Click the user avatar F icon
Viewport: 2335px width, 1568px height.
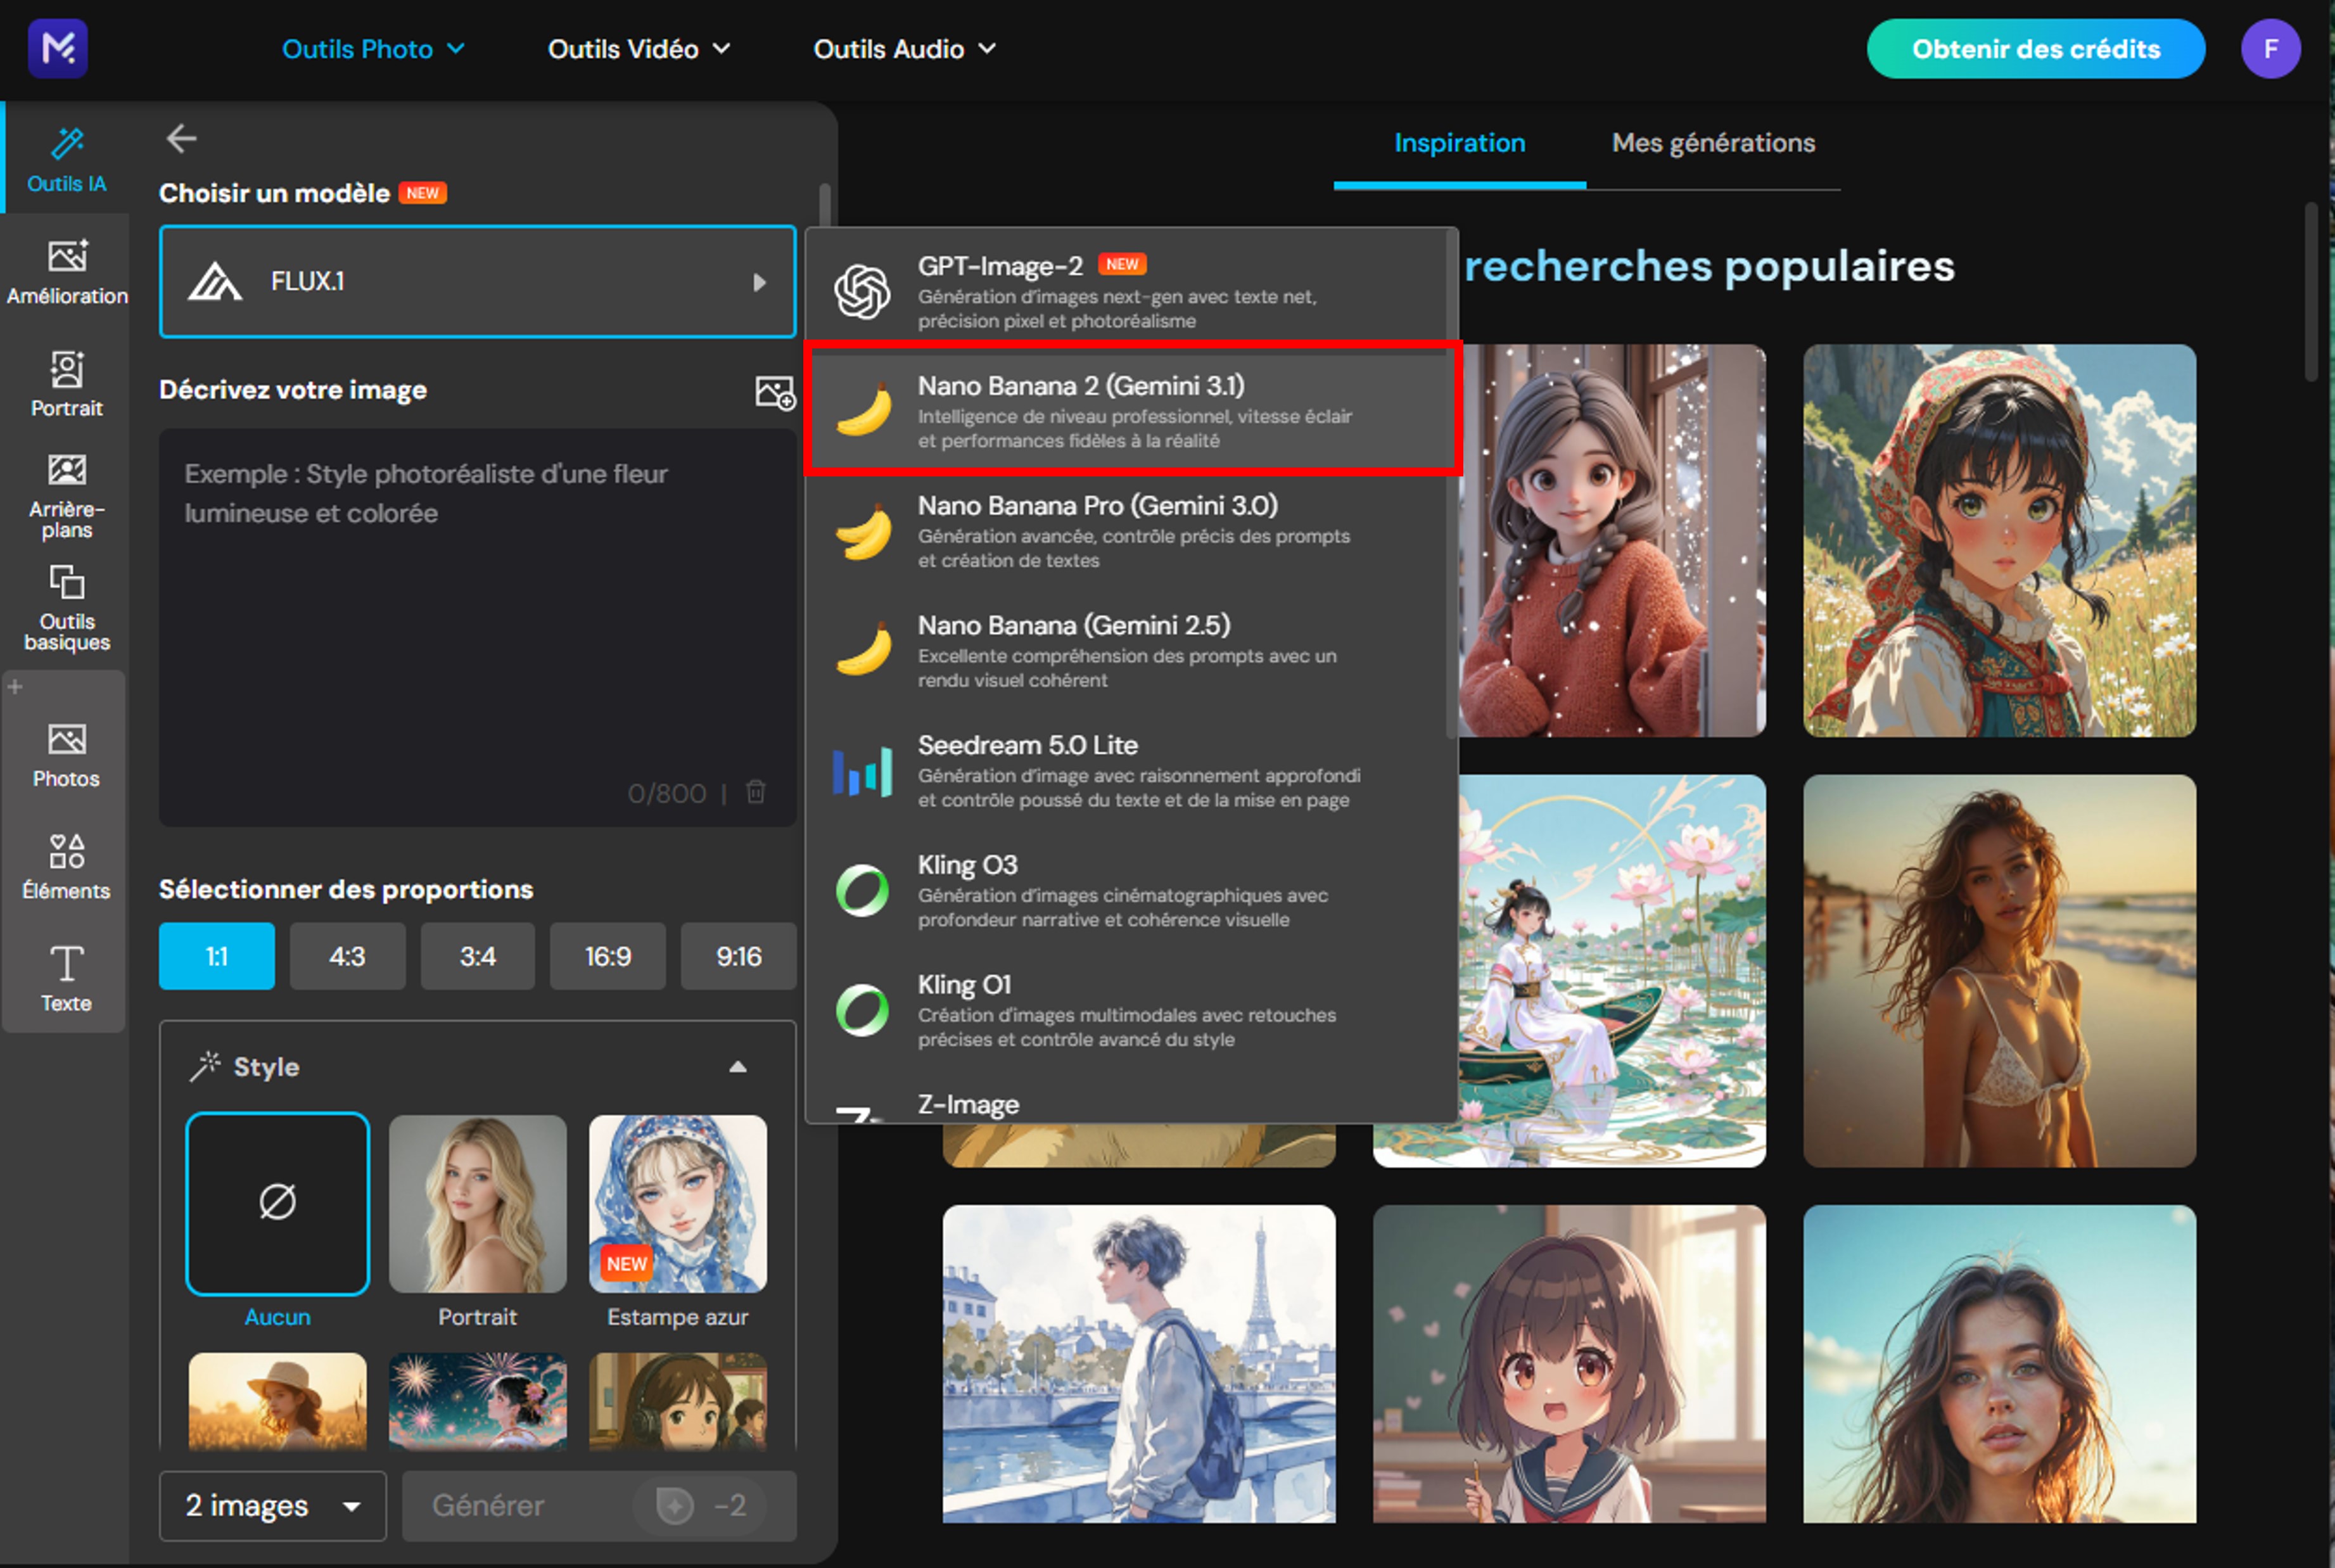tap(2270, 48)
